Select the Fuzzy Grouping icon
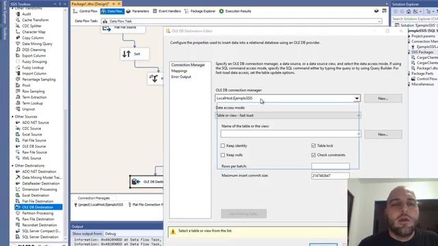 pyautogui.click(x=18, y=61)
